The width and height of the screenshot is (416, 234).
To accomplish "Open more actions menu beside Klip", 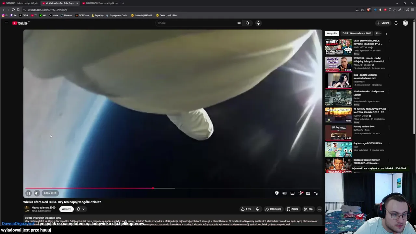I will tap(319, 209).
